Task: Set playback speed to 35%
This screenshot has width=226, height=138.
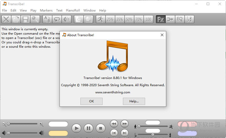Action: [x=120, y=19]
